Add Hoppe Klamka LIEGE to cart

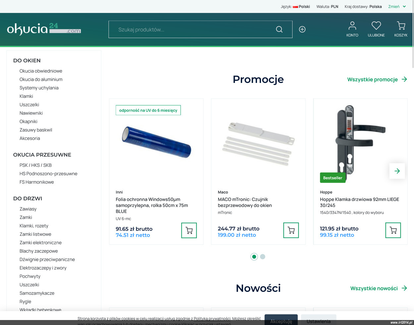coord(393,230)
